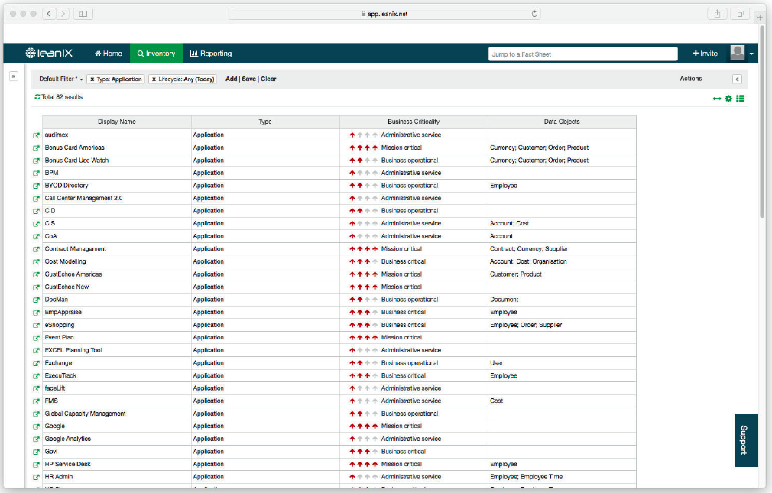Open table settings gear icon
Screen dimensions: 772x493
pos(728,99)
